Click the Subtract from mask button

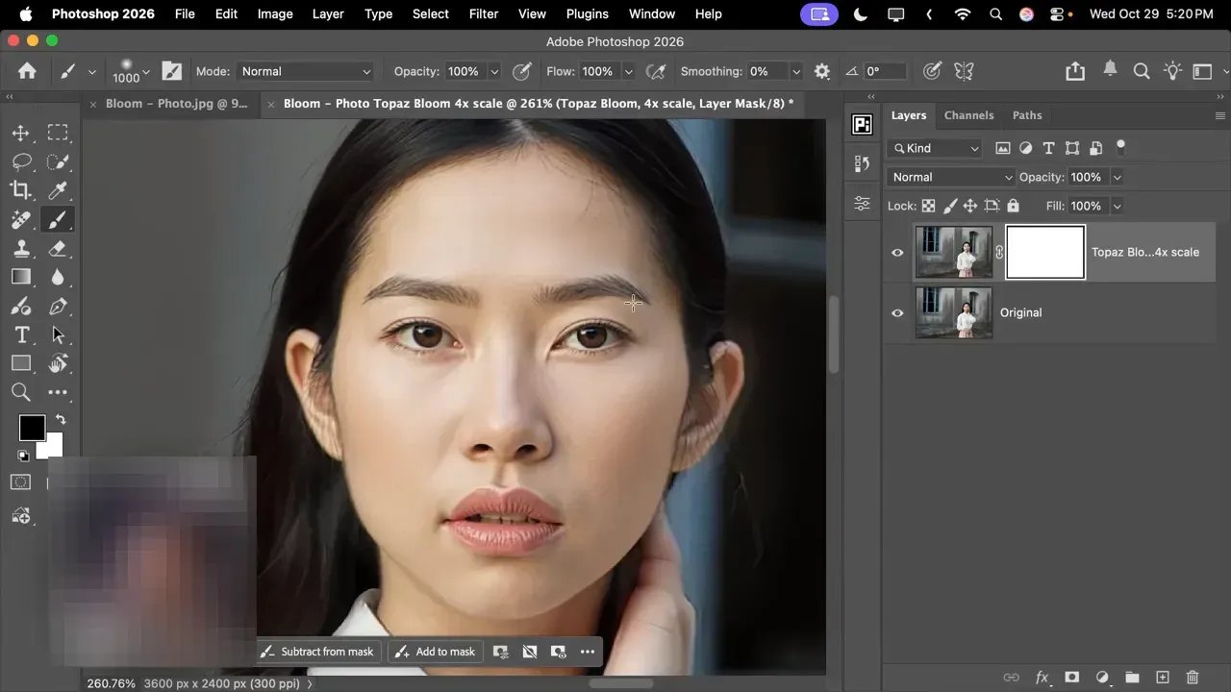(317, 652)
